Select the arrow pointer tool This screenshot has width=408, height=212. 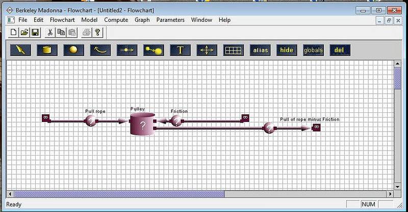20,50
